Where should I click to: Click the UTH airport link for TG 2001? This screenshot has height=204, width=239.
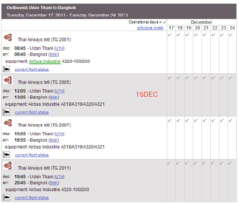[x=59, y=48]
